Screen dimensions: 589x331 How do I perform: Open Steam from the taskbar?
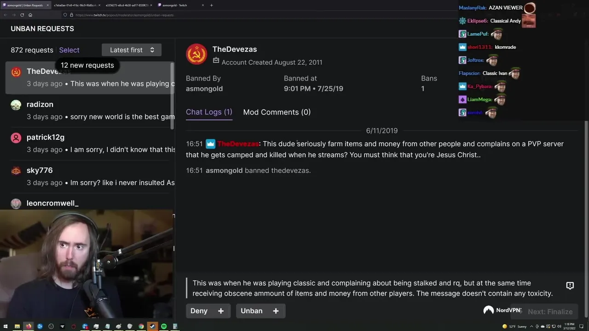[152, 326]
